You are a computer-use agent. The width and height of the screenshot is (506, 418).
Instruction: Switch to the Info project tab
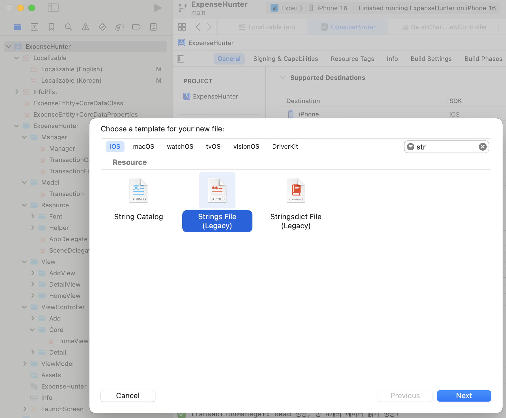[393, 59]
